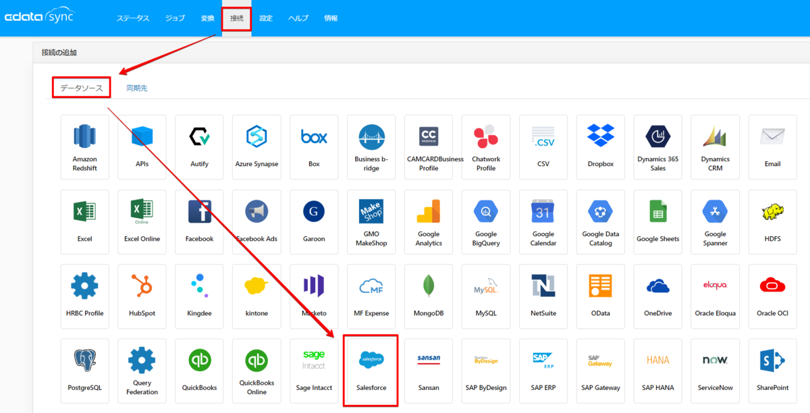Open the 設定 menu
Image resolution: width=810 pixels, height=413 pixels.
(x=266, y=18)
